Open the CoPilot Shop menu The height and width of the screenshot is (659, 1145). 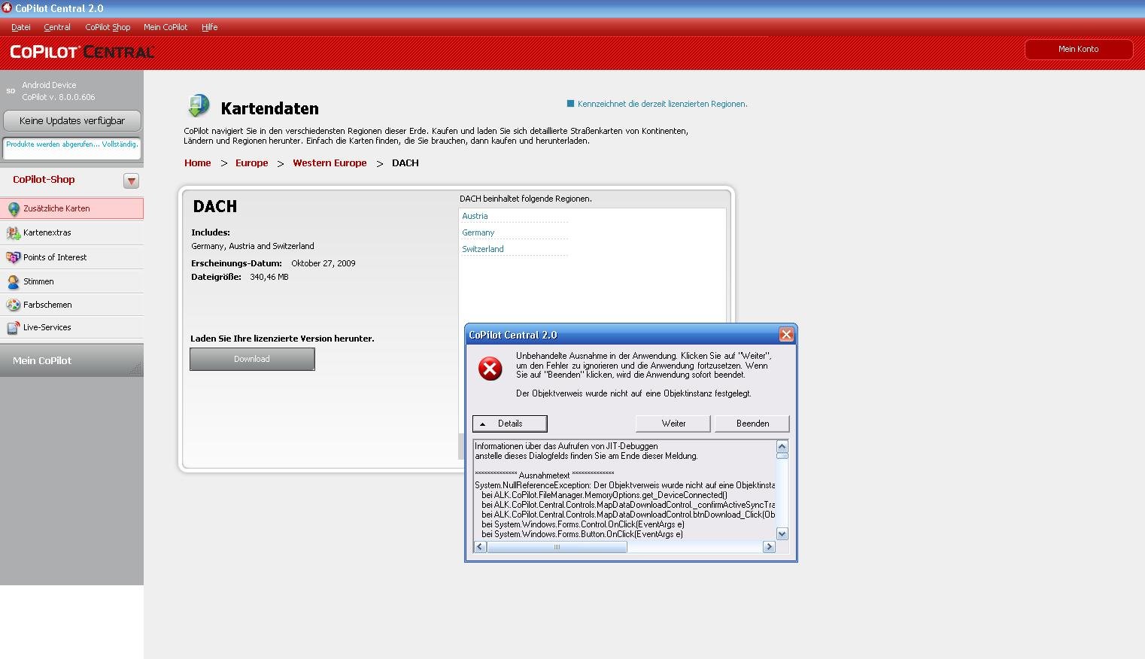tap(108, 27)
